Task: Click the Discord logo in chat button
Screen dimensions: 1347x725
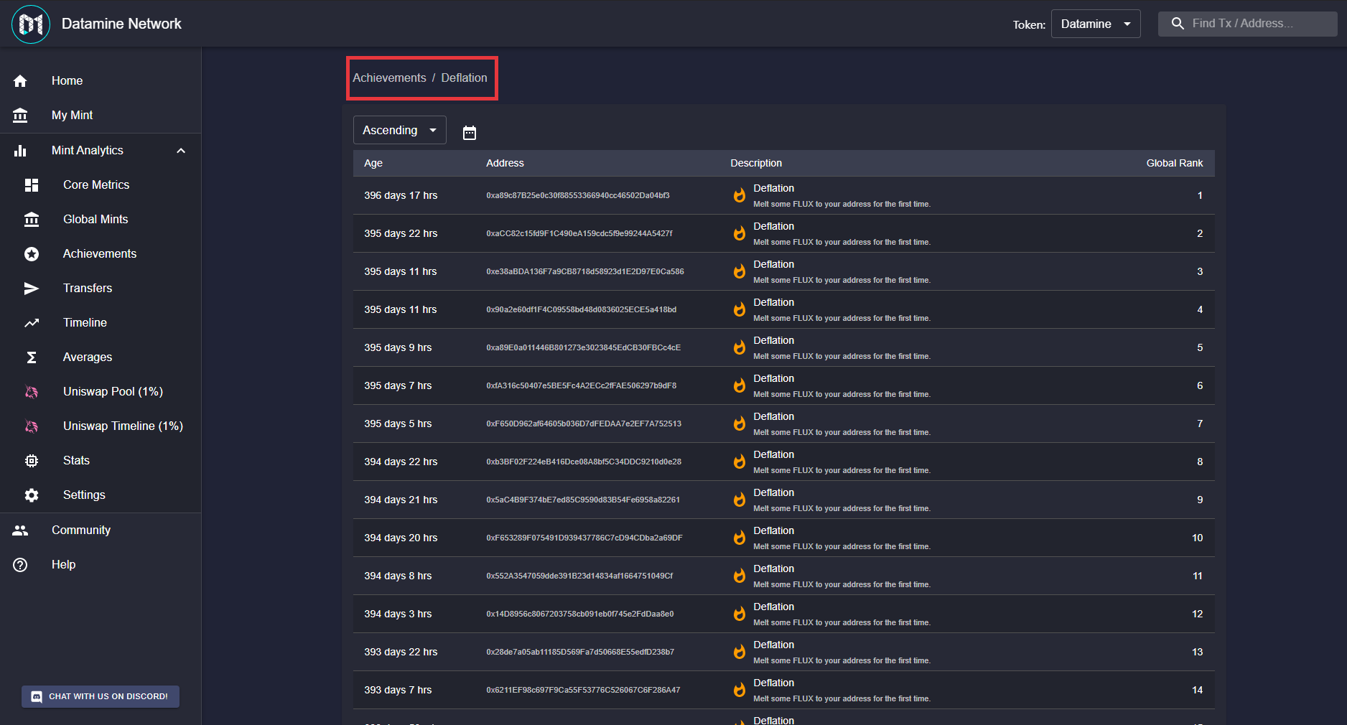Action: point(37,696)
